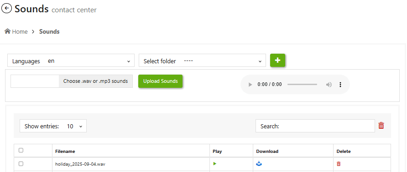The image size is (407, 172).
Task: Sort table by Filename column header
Action: 65,151
